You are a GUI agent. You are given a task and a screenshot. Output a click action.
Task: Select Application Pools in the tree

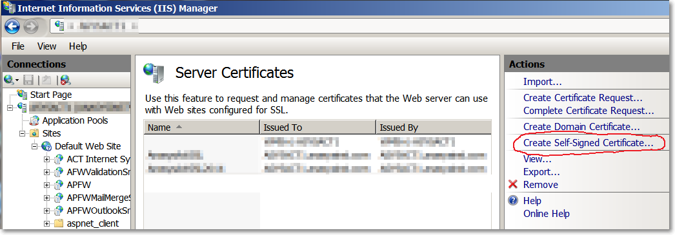pyautogui.click(x=75, y=121)
